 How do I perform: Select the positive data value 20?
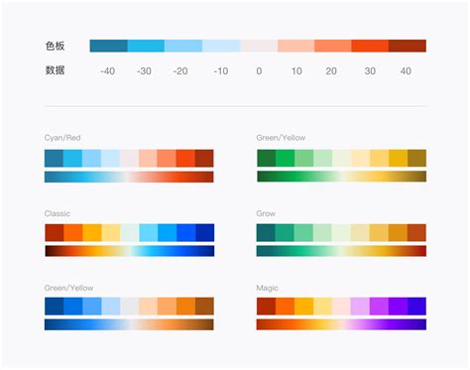tap(331, 71)
